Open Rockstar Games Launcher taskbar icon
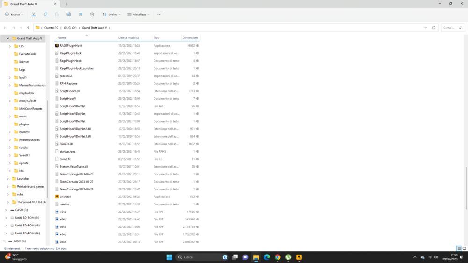 pos(299,257)
